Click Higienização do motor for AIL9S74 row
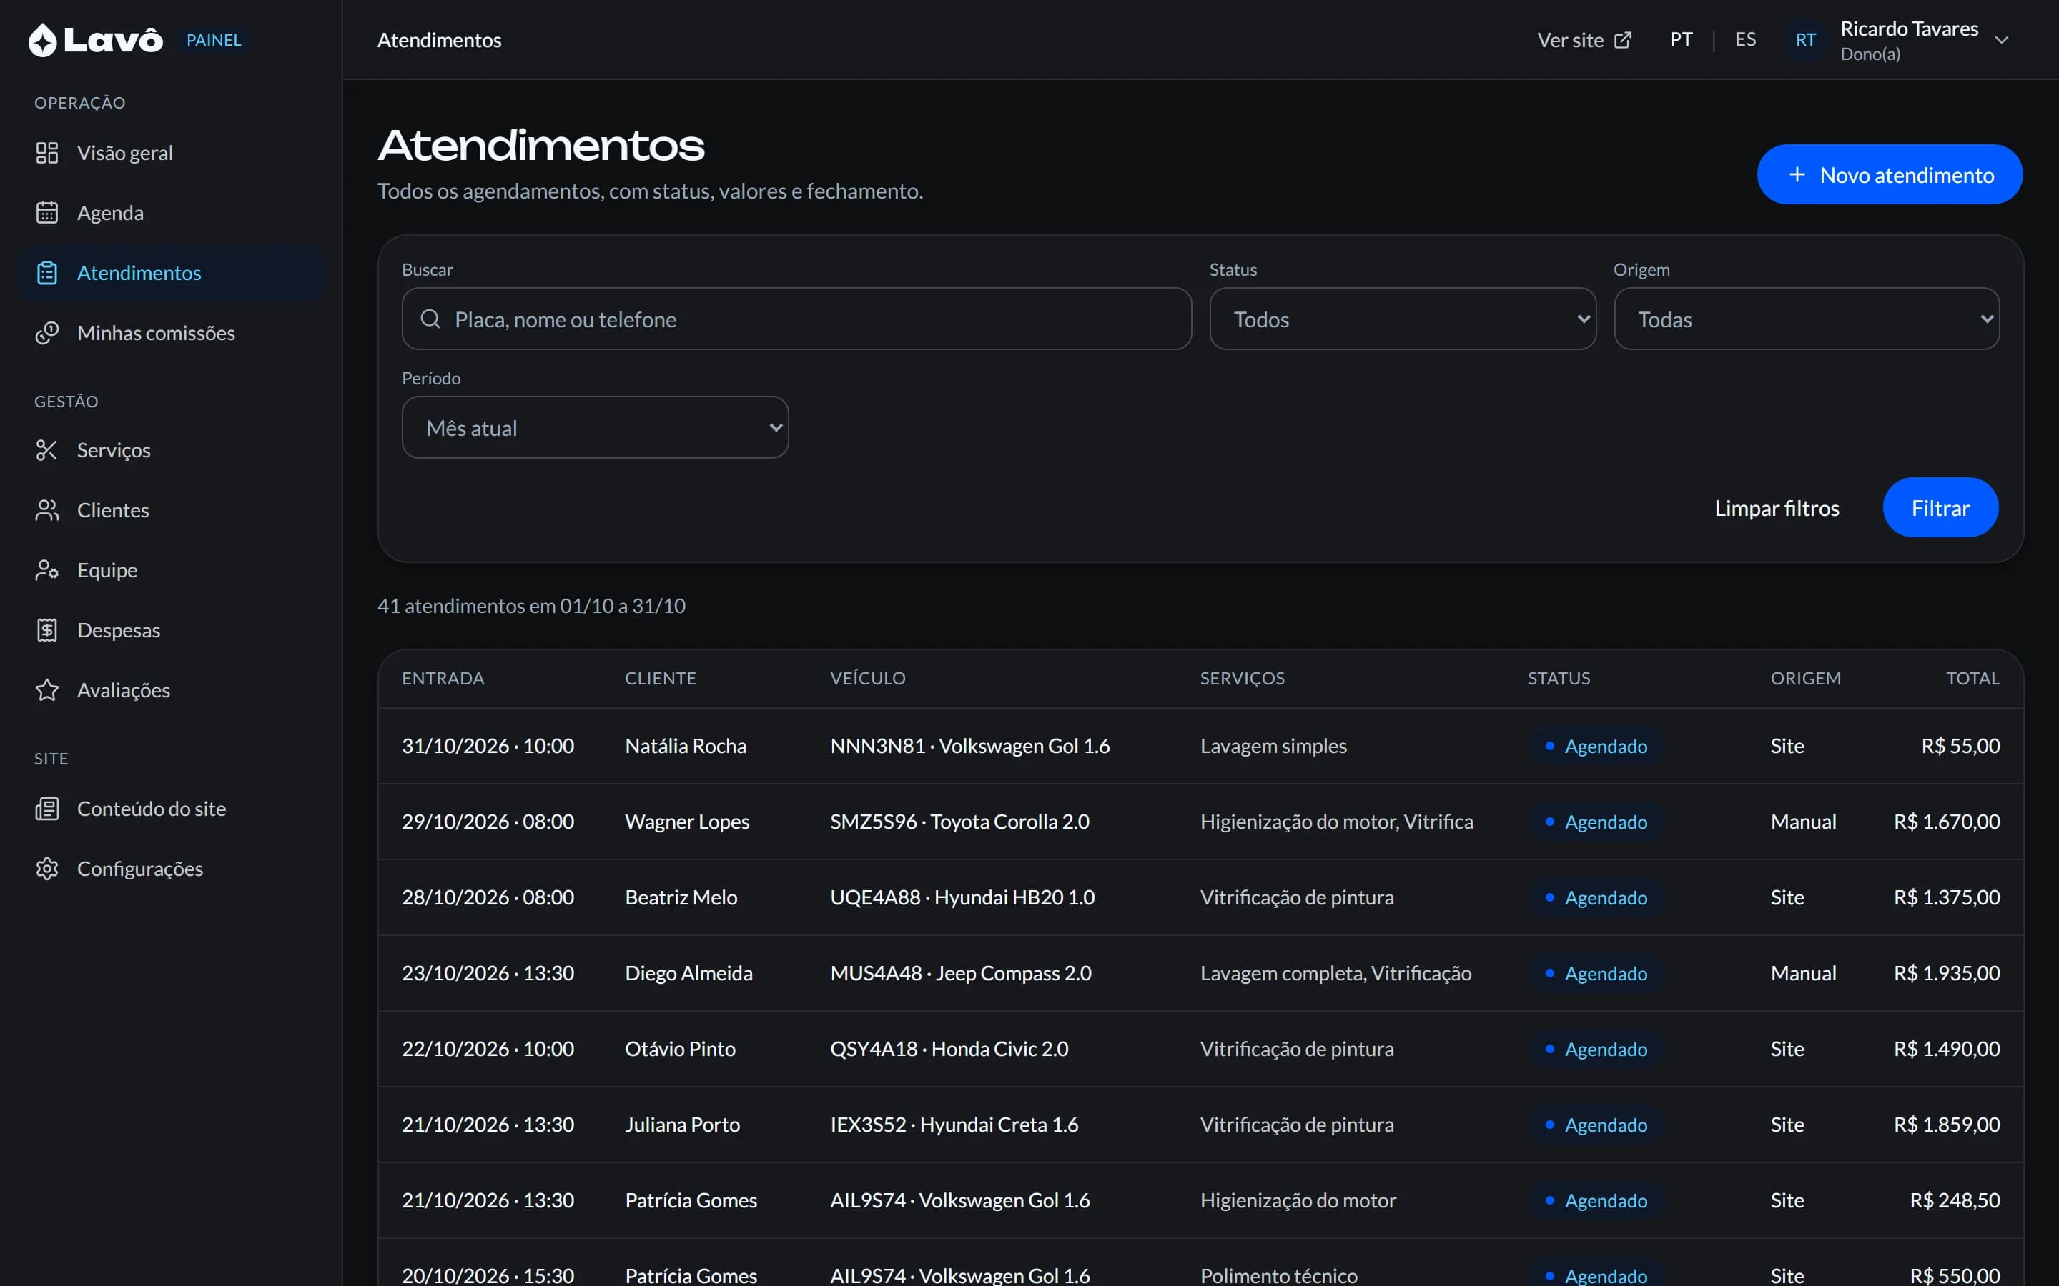2059x1286 pixels. pos(1298,1200)
